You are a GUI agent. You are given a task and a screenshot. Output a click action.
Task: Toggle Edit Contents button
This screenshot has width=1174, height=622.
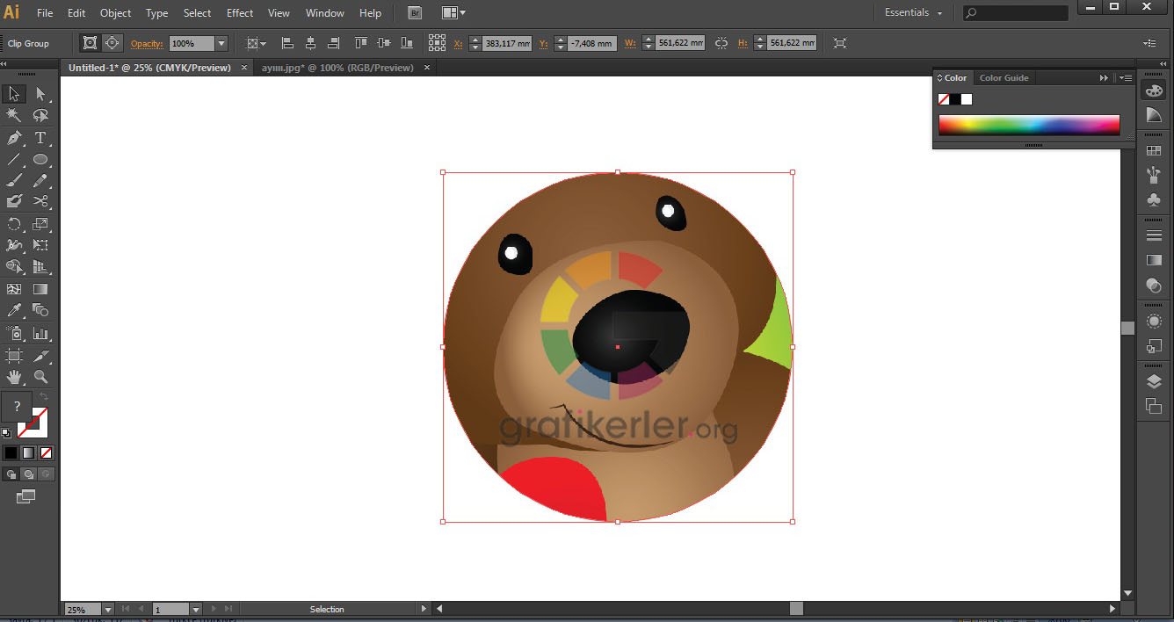[112, 43]
